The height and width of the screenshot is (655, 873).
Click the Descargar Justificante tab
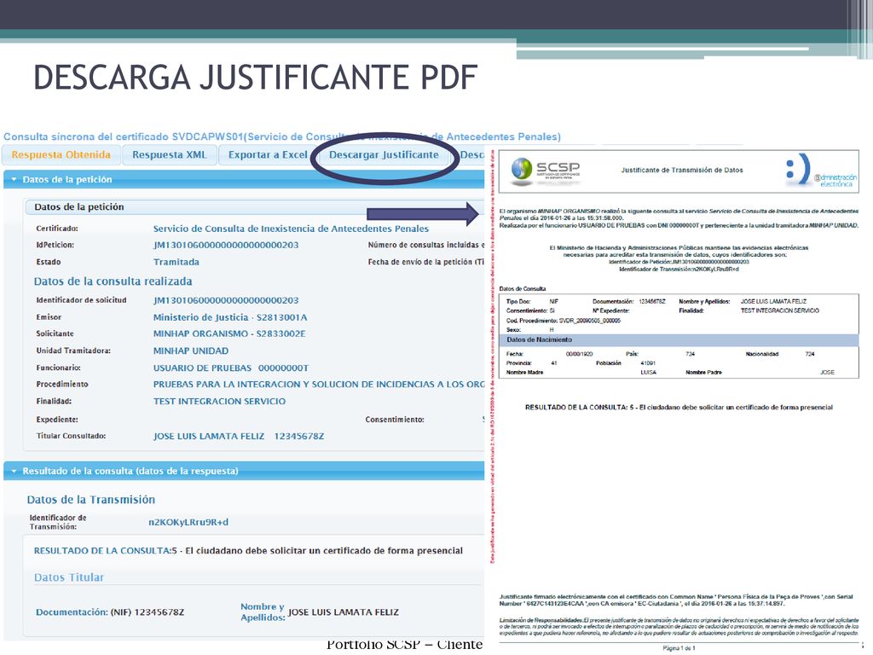[384, 155]
